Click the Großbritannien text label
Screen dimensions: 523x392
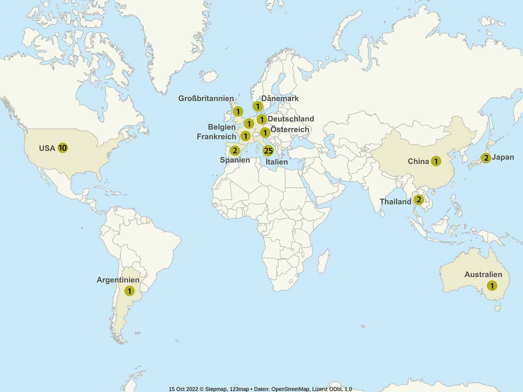point(206,98)
